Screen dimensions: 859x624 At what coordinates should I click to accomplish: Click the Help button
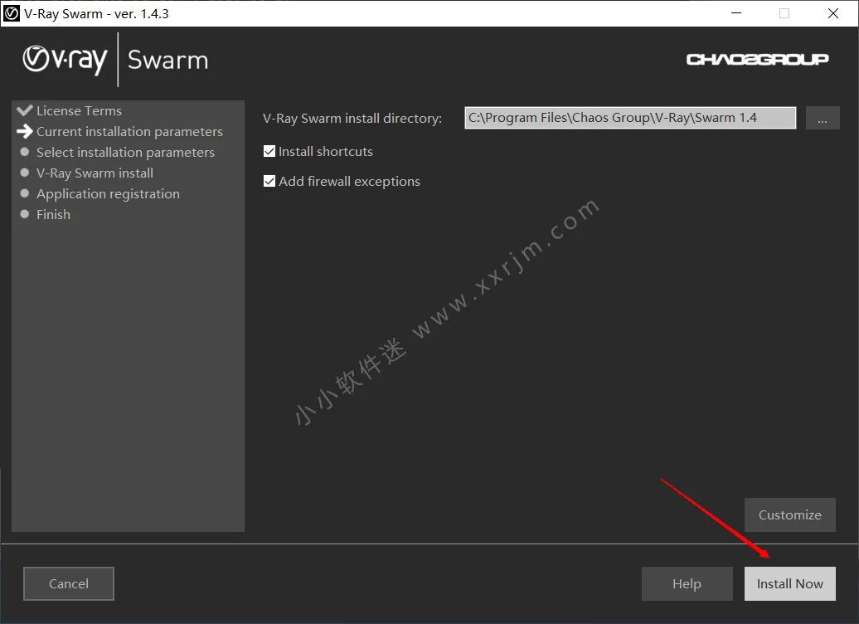(687, 583)
